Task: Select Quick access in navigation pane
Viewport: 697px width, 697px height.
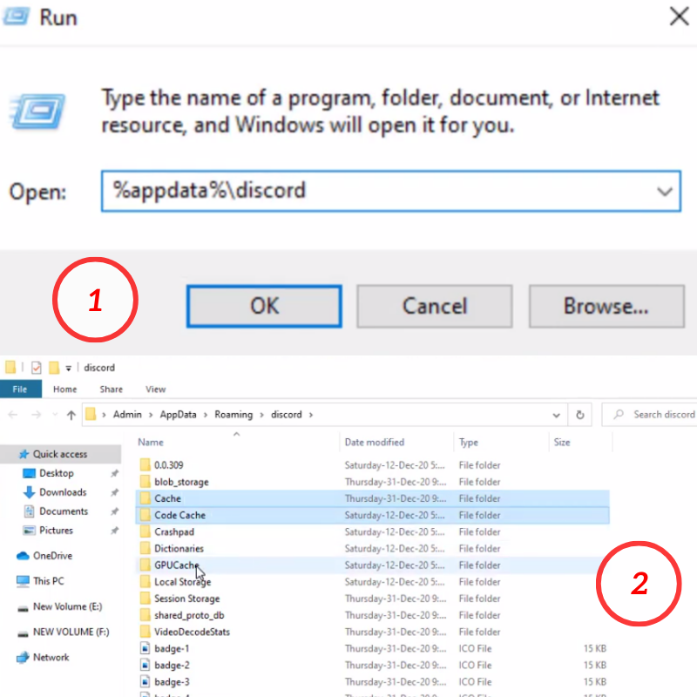Action: coord(60,454)
